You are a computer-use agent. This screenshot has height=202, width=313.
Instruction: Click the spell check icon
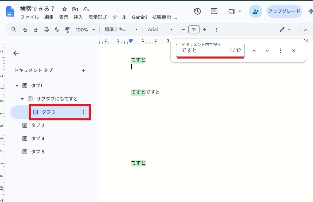[x=57, y=30]
